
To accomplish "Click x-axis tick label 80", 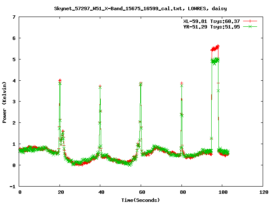I will (x=183, y=192).
